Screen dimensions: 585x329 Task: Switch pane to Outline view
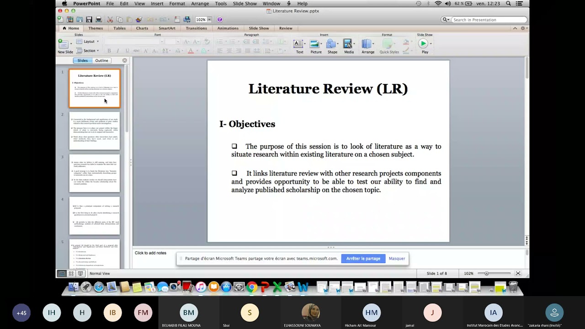(101, 60)
